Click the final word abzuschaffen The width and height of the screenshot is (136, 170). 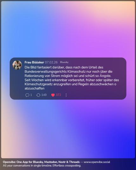(x=35, y=88)
